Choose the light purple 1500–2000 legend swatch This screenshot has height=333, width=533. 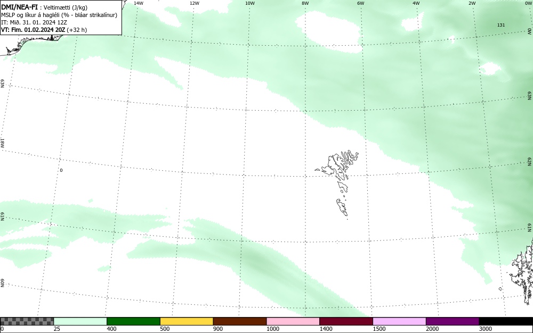click(x=399, y=321)
